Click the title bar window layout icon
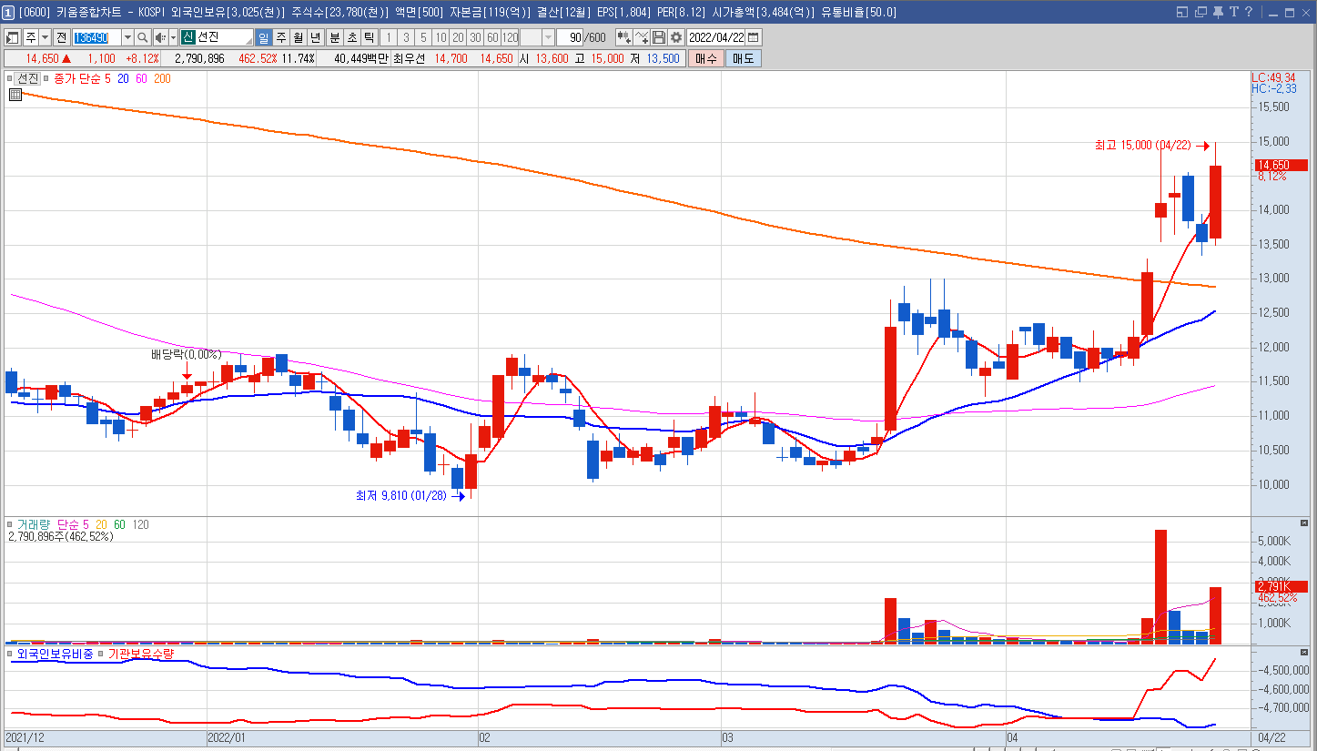Viewport: 1317px width, 751px height. pos(1182,12)
